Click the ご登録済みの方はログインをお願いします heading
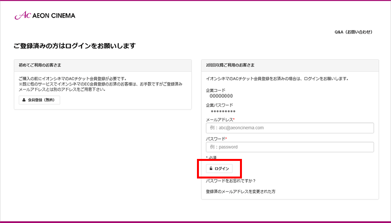Image resolution: width=391 pixels, height=223 pixels. point(75,46)
